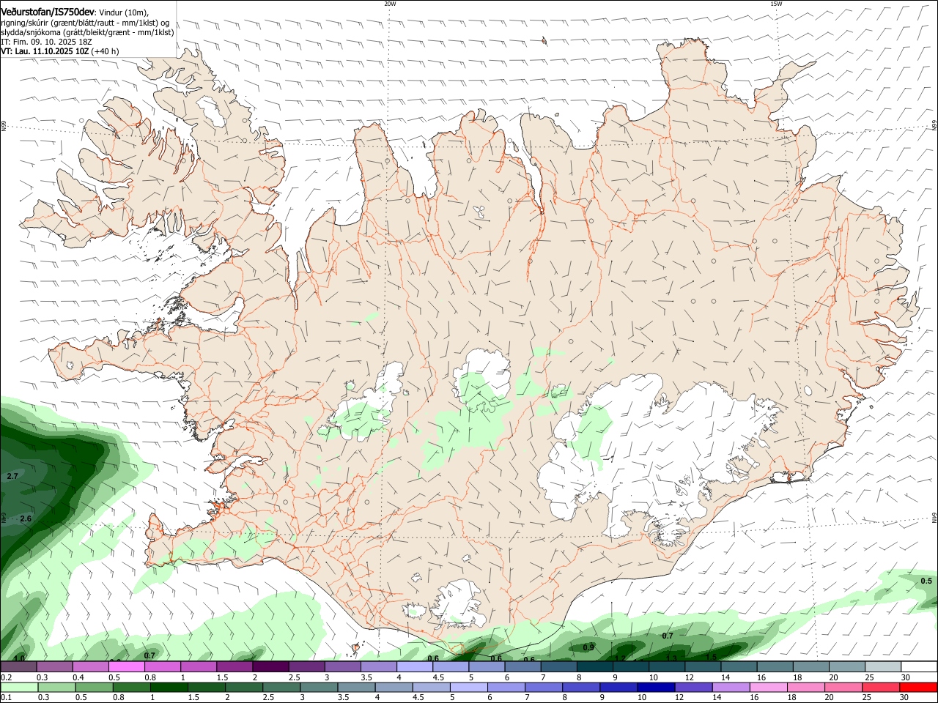
Task: Pick the violet 14 swatch in the rain legend
Action: click(731, 687)
